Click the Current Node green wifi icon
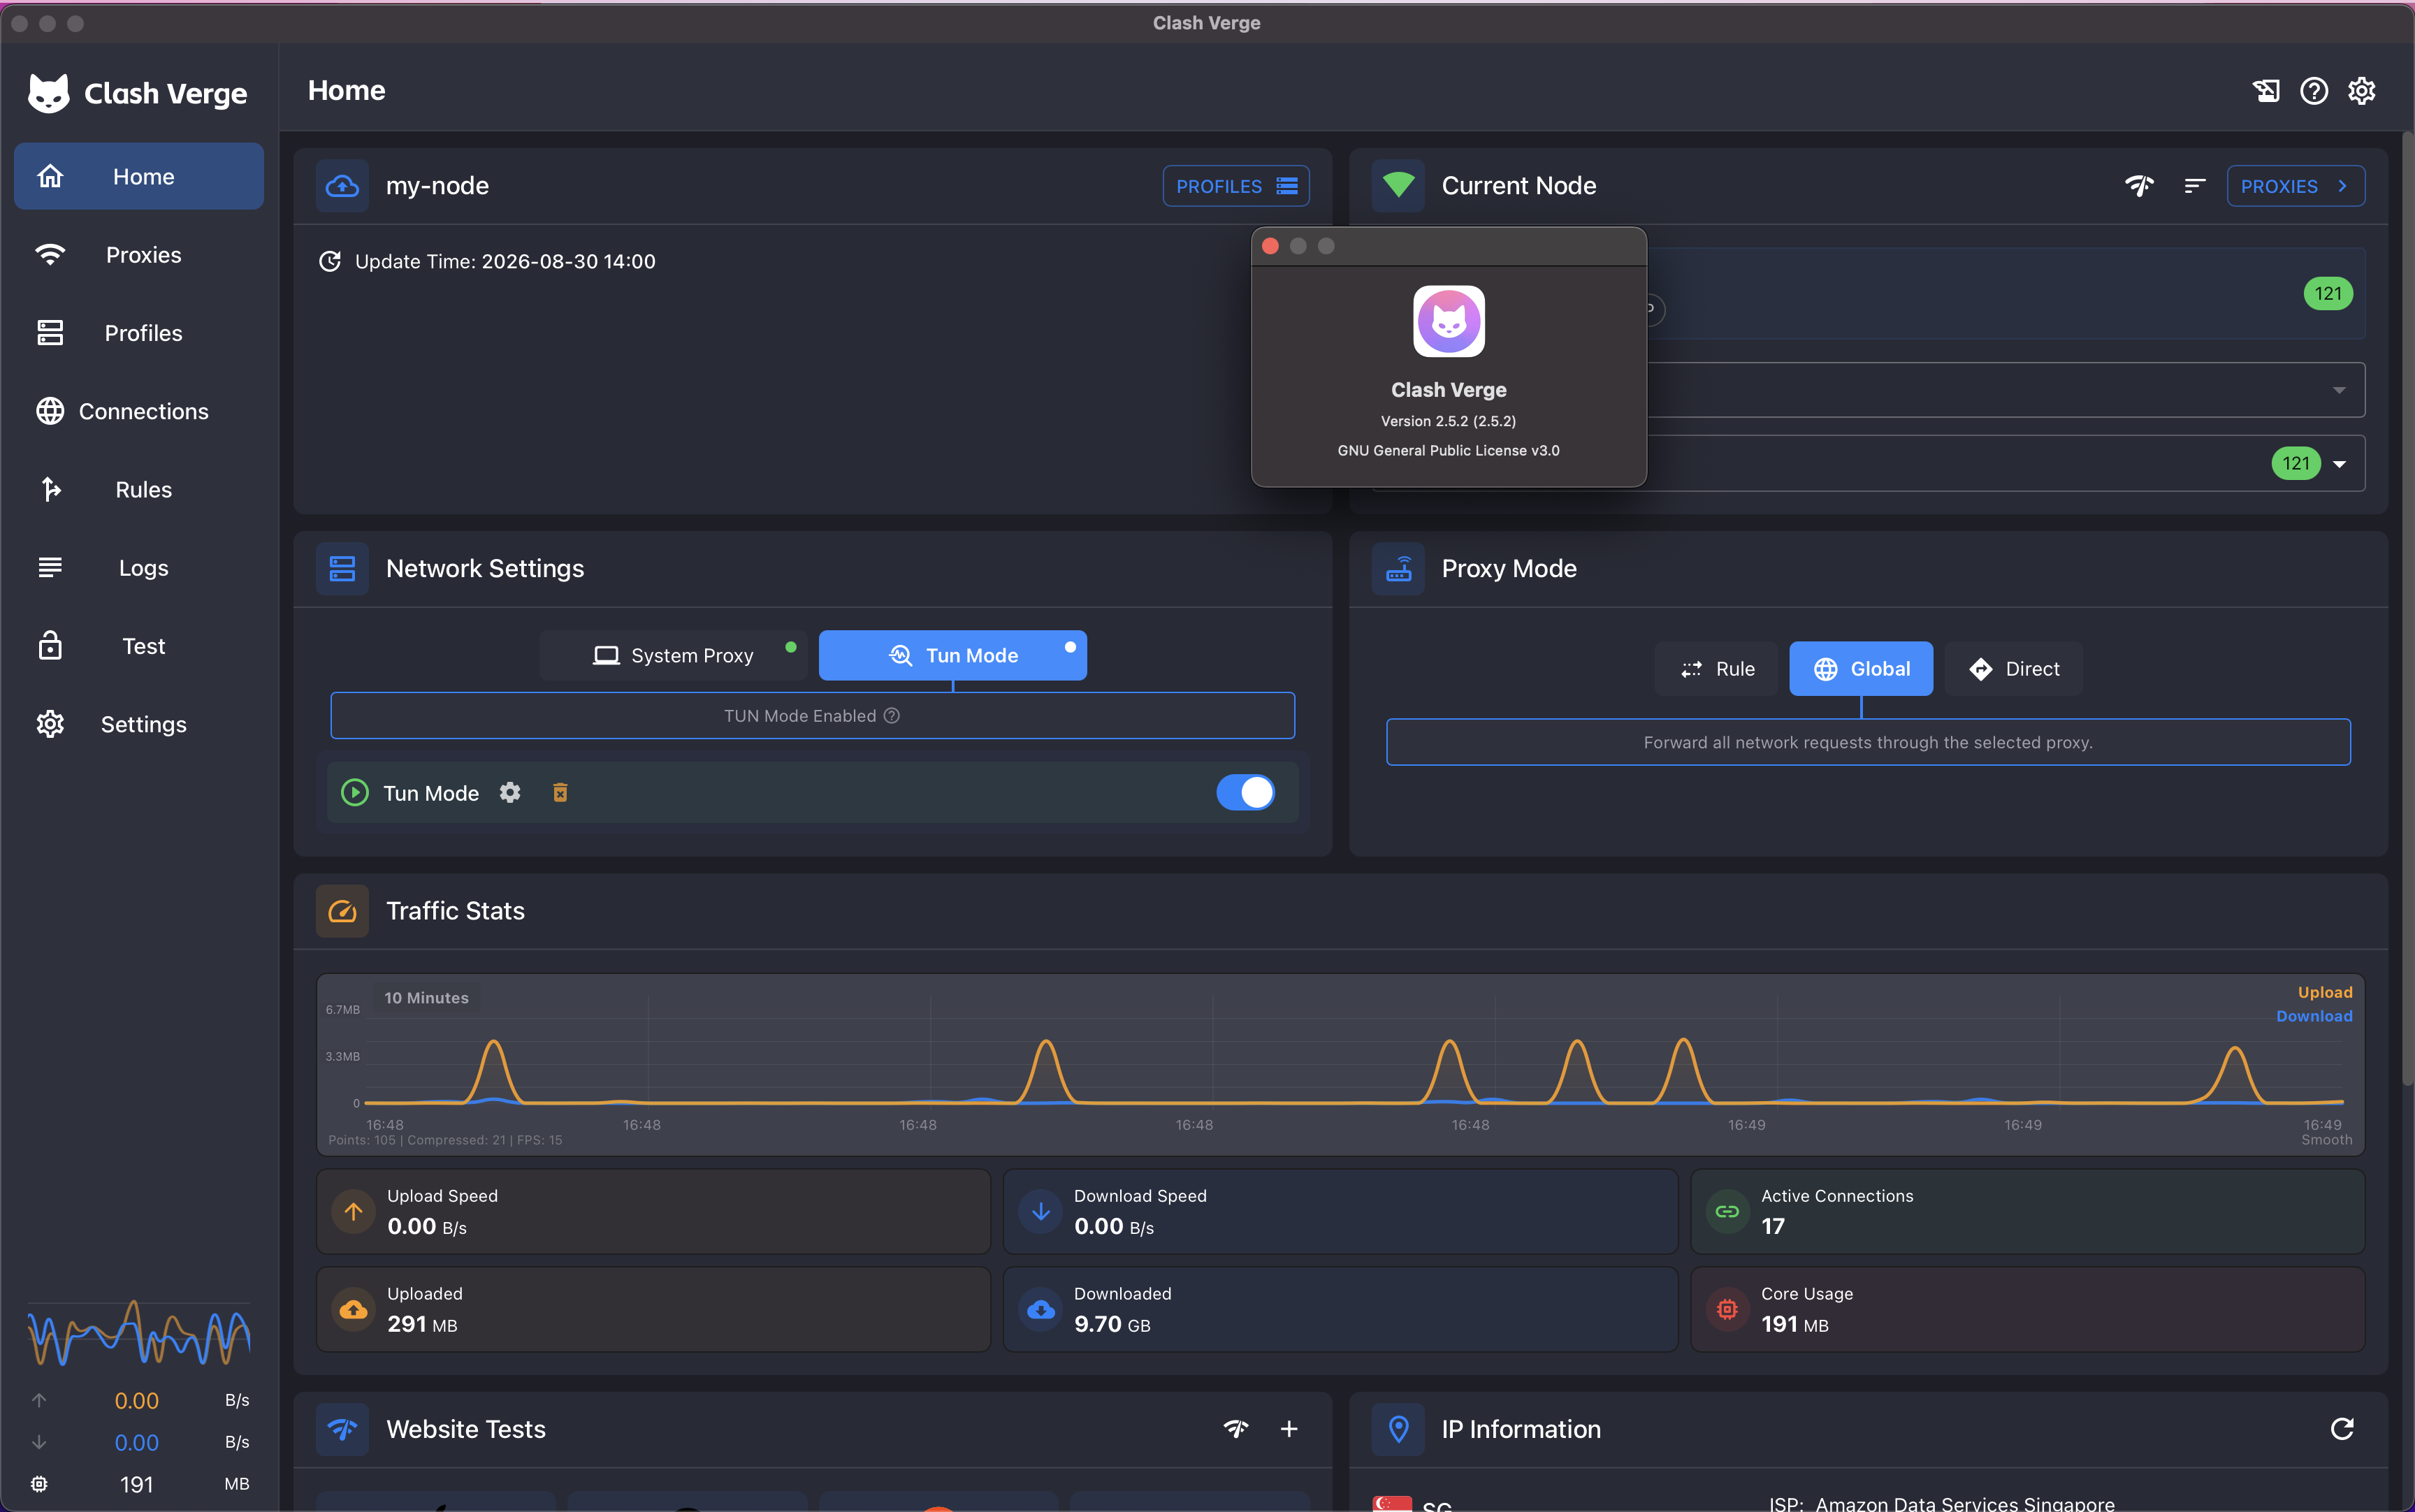The width and height of the screenshot is (2415, 1512). [1398, 186]
